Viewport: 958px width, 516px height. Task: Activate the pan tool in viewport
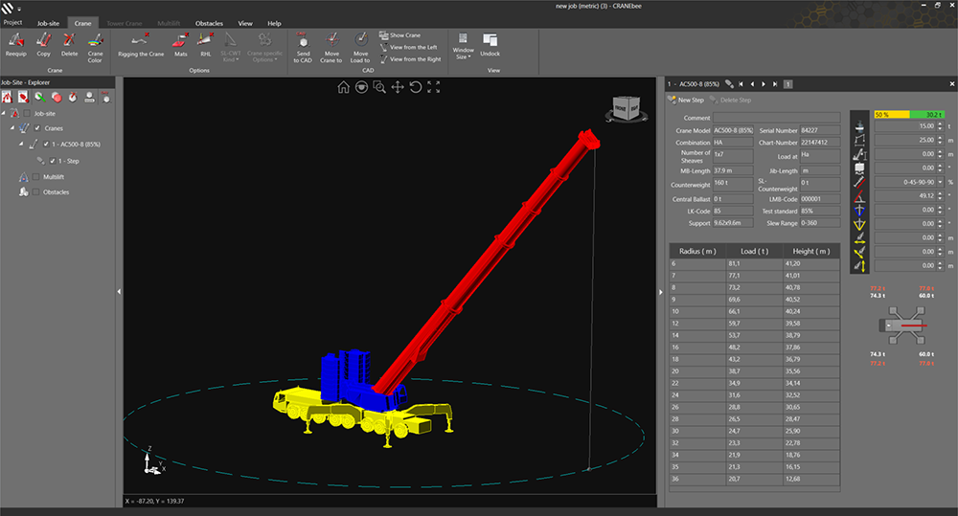tap(398, 87)
